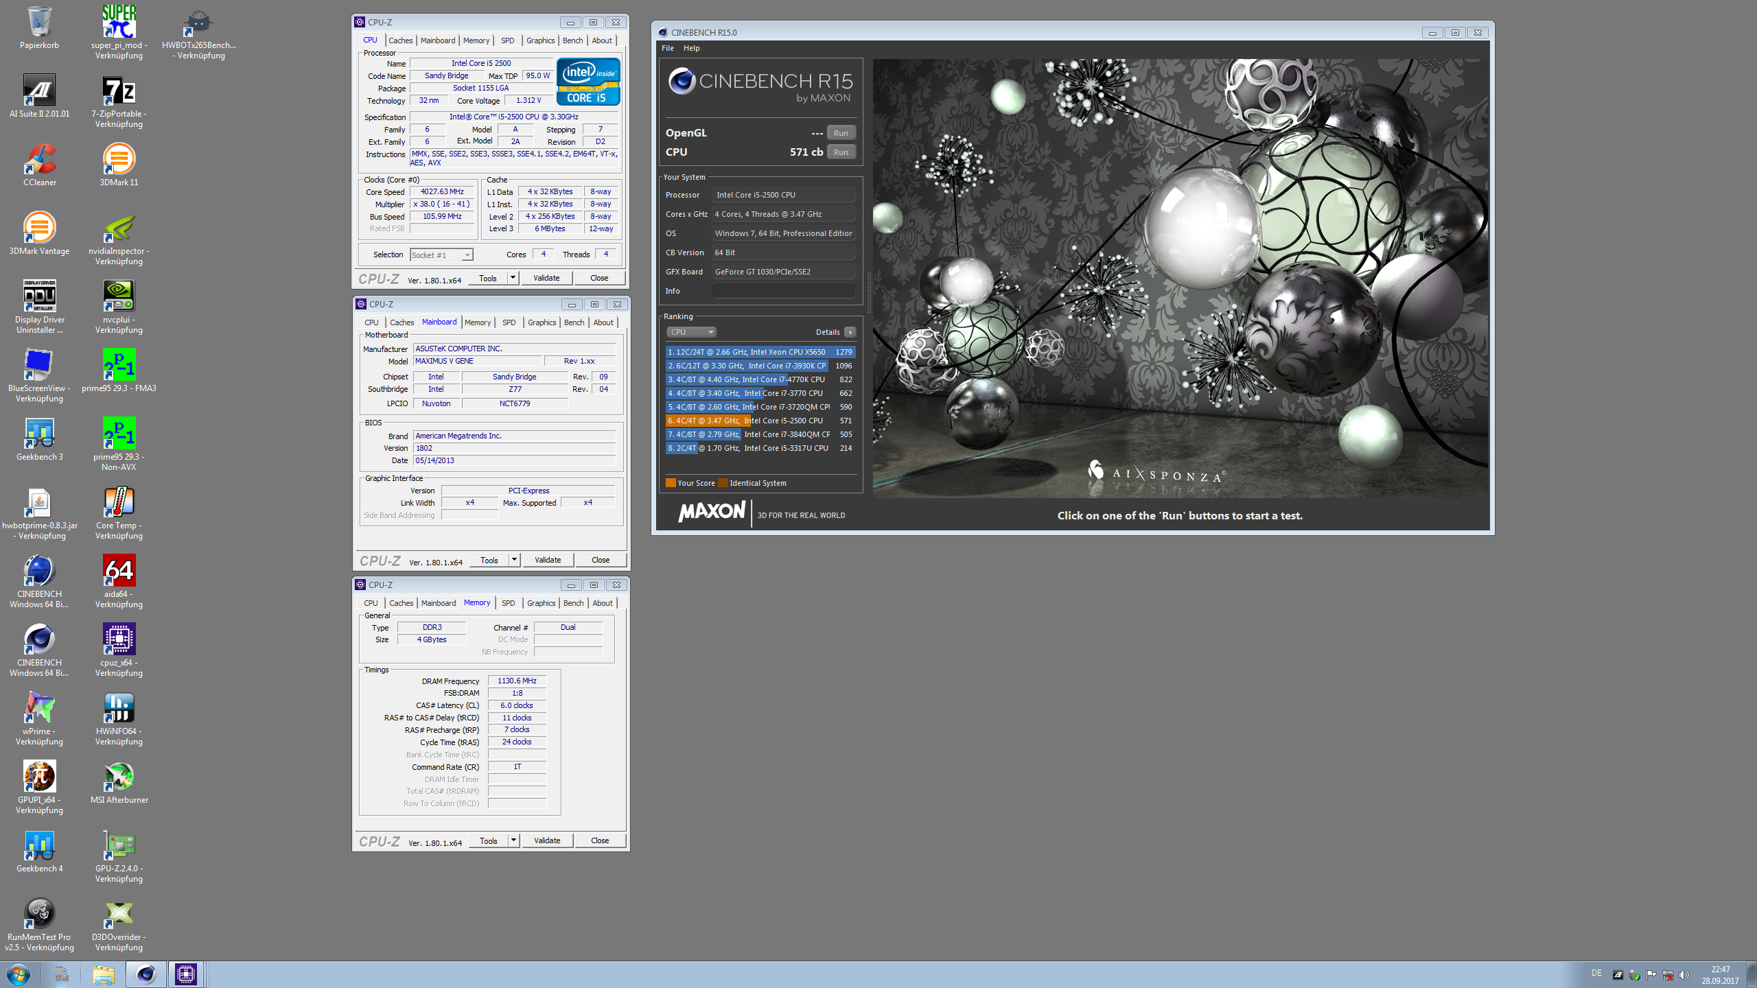
Task: Launch Core Temp shortcut icon
Action: click(119, 513)
